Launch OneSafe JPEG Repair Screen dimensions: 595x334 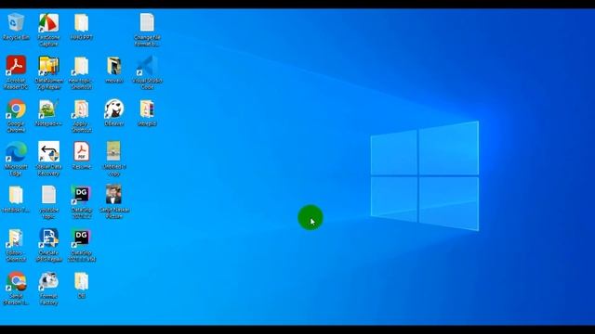coord(48,245)
